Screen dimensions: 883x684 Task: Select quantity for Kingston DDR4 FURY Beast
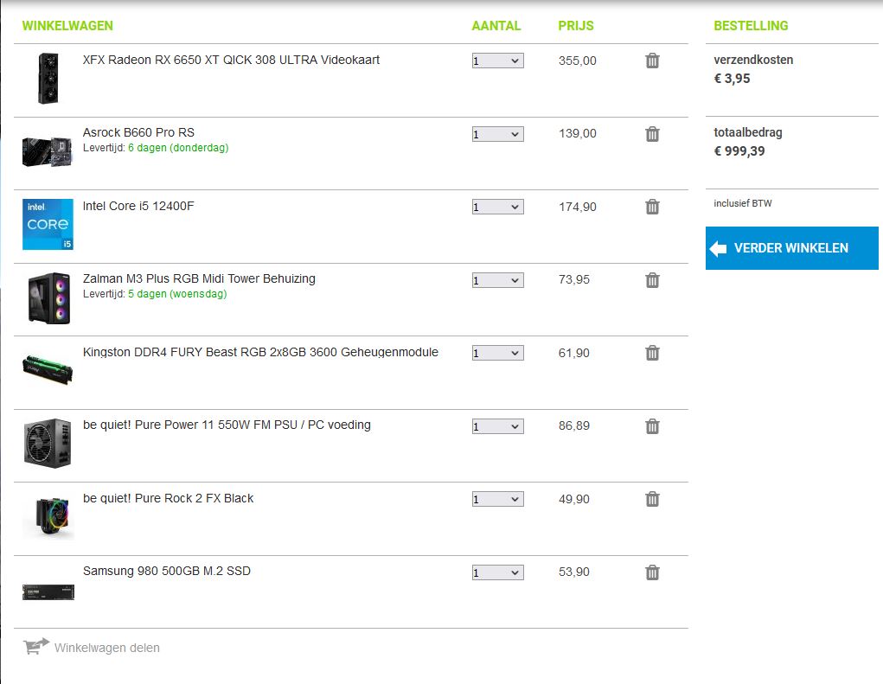click(x=498, y=353)
